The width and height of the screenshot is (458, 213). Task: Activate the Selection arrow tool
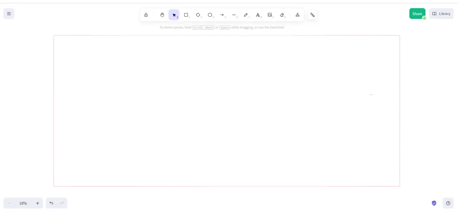(x=174, y=15)
